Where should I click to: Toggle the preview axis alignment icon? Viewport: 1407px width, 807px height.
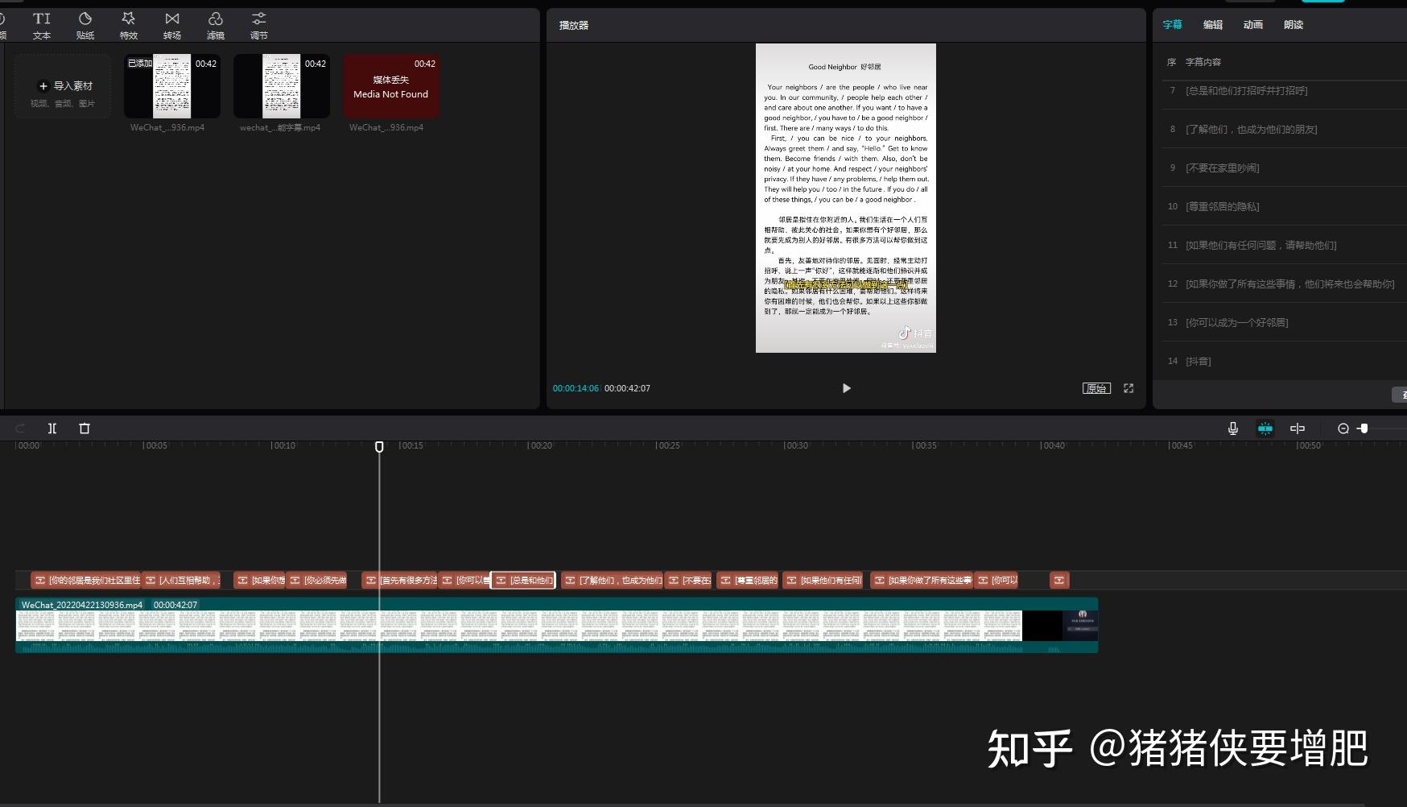pos(1298,428)
